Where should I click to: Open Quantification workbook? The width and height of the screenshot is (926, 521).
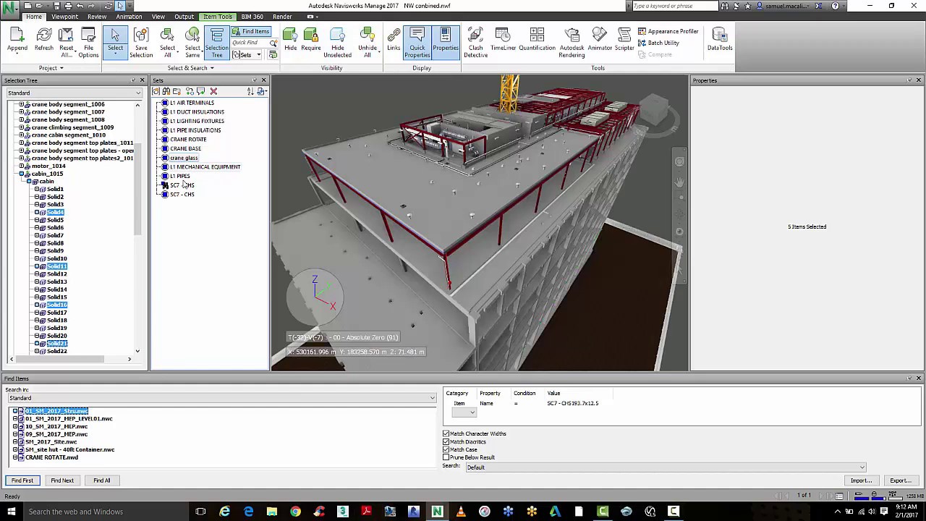point(537,41)
